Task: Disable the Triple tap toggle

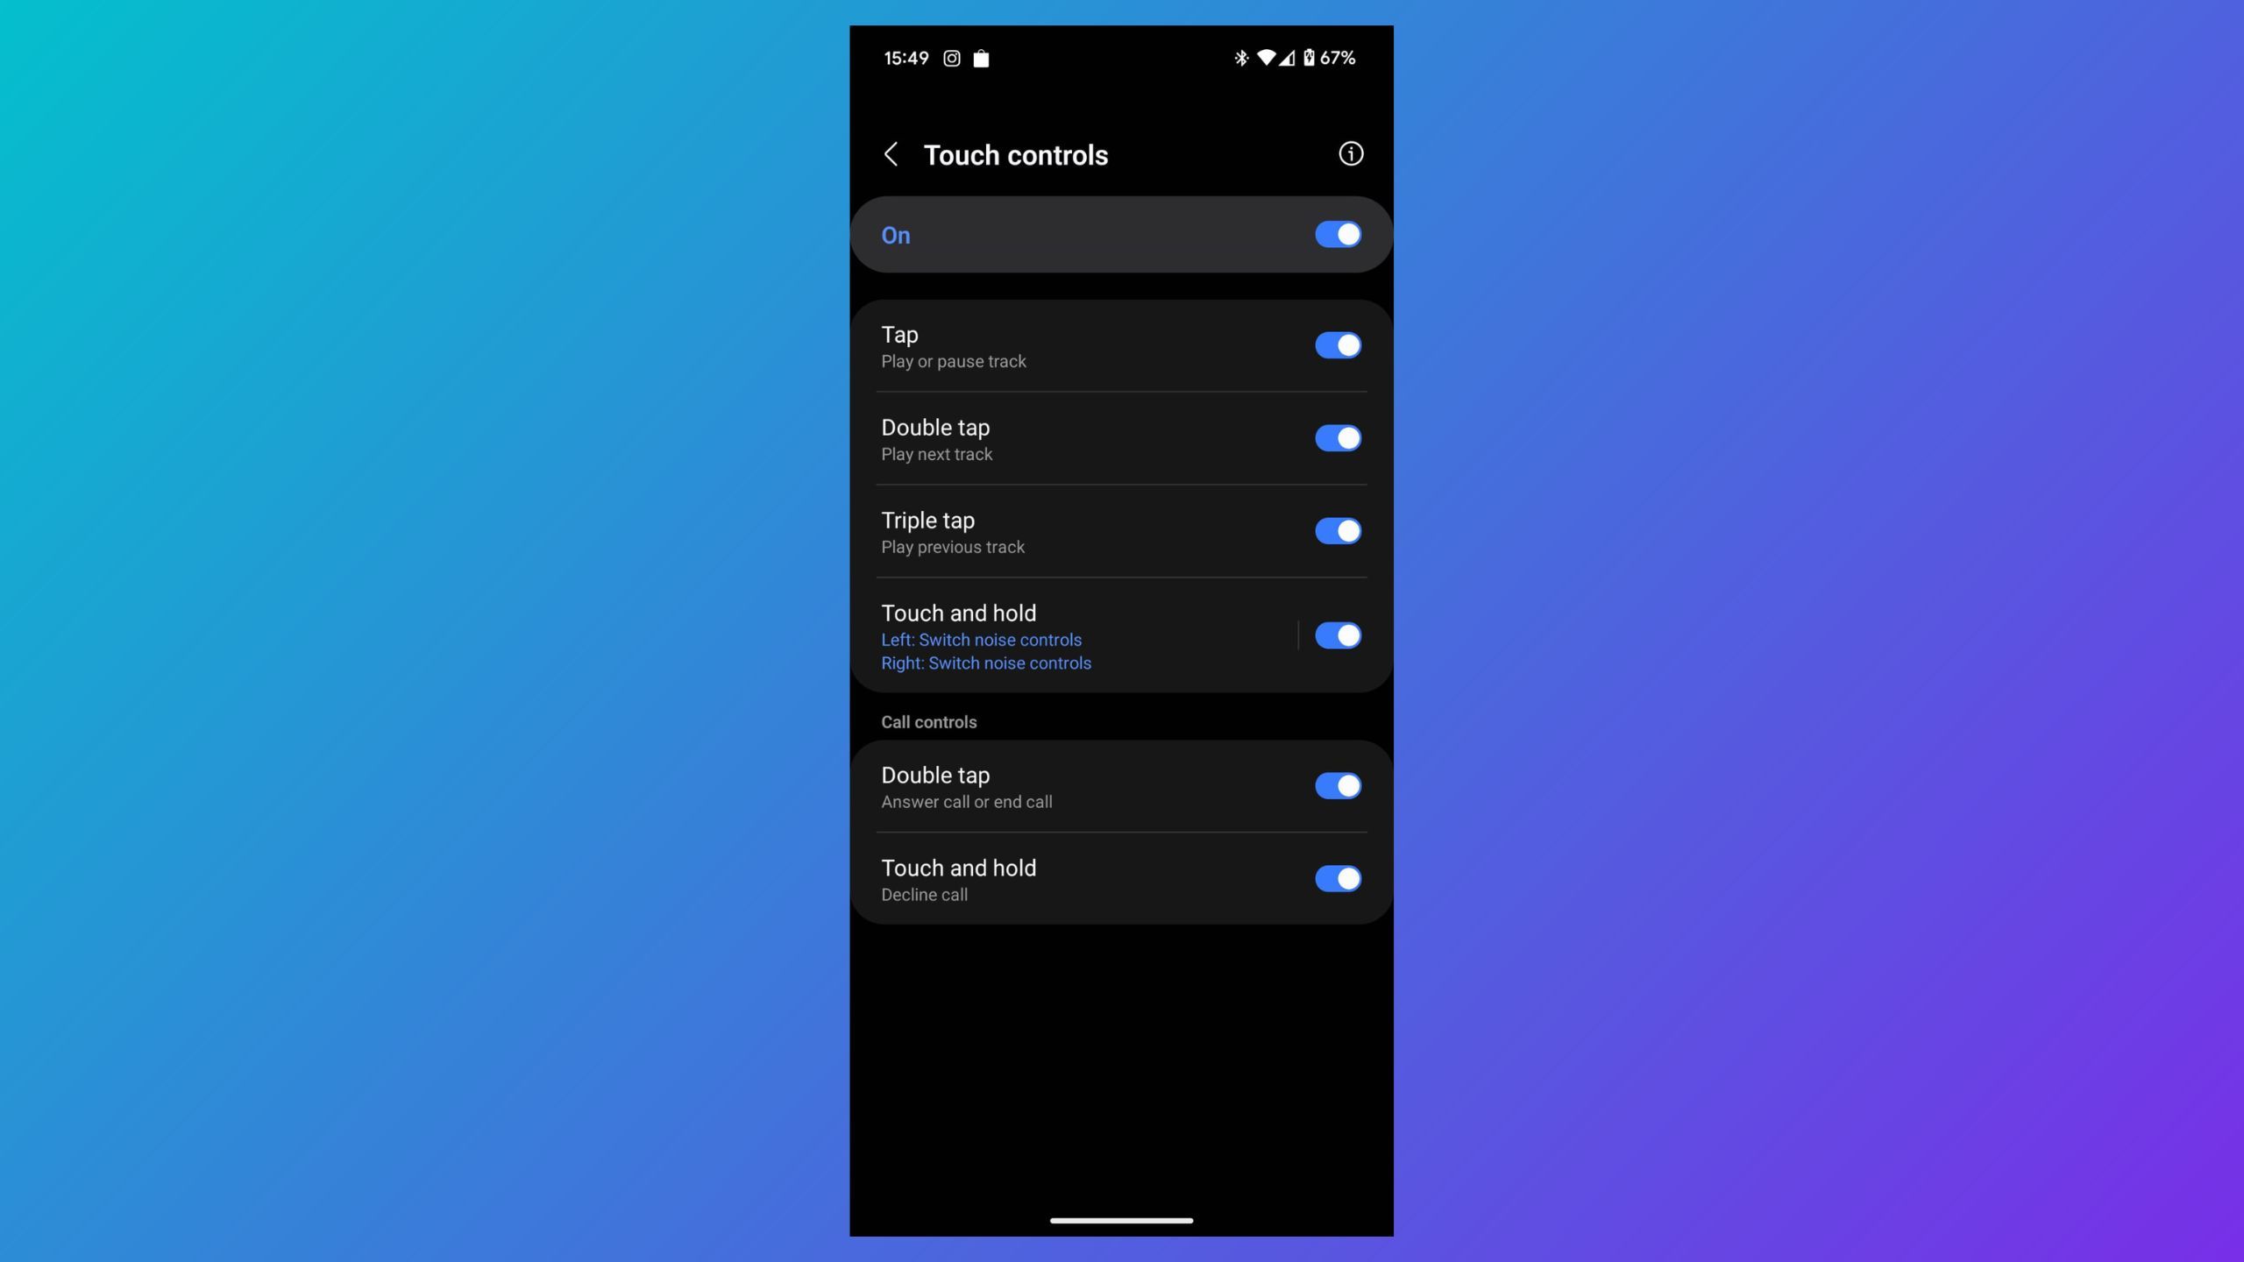Action: 1336,532
